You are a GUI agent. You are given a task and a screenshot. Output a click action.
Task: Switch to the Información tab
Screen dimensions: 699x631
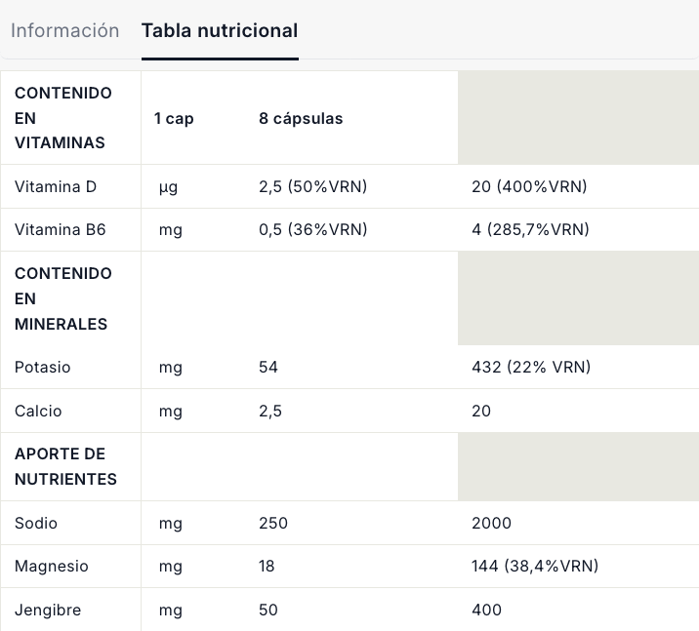(64, 30)
